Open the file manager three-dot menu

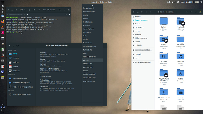pyautogui.click(x=196, y=12)
